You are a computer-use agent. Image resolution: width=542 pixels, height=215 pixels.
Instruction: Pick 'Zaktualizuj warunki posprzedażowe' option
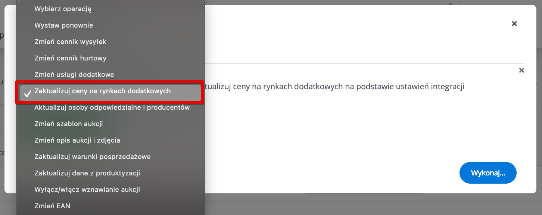pos(92,157)
